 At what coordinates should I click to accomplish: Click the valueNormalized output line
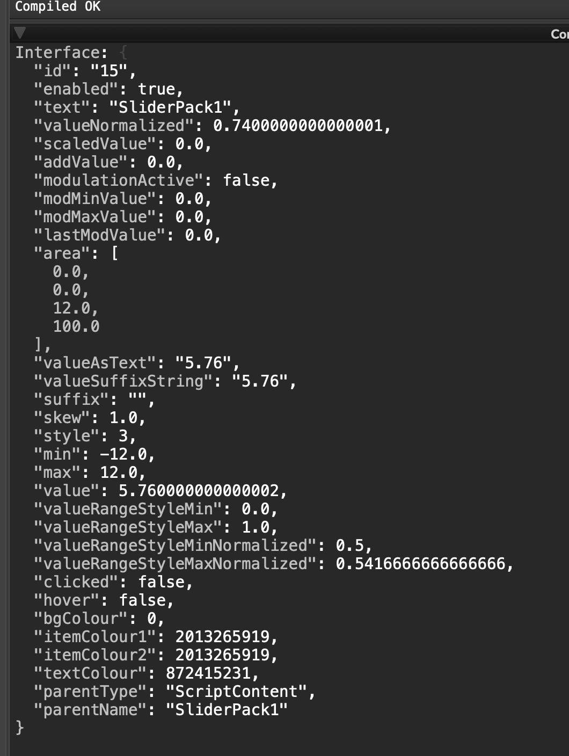point(212,126)
